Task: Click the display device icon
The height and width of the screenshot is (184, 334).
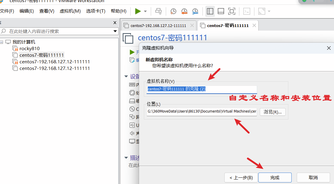Action: pos(132,141)
